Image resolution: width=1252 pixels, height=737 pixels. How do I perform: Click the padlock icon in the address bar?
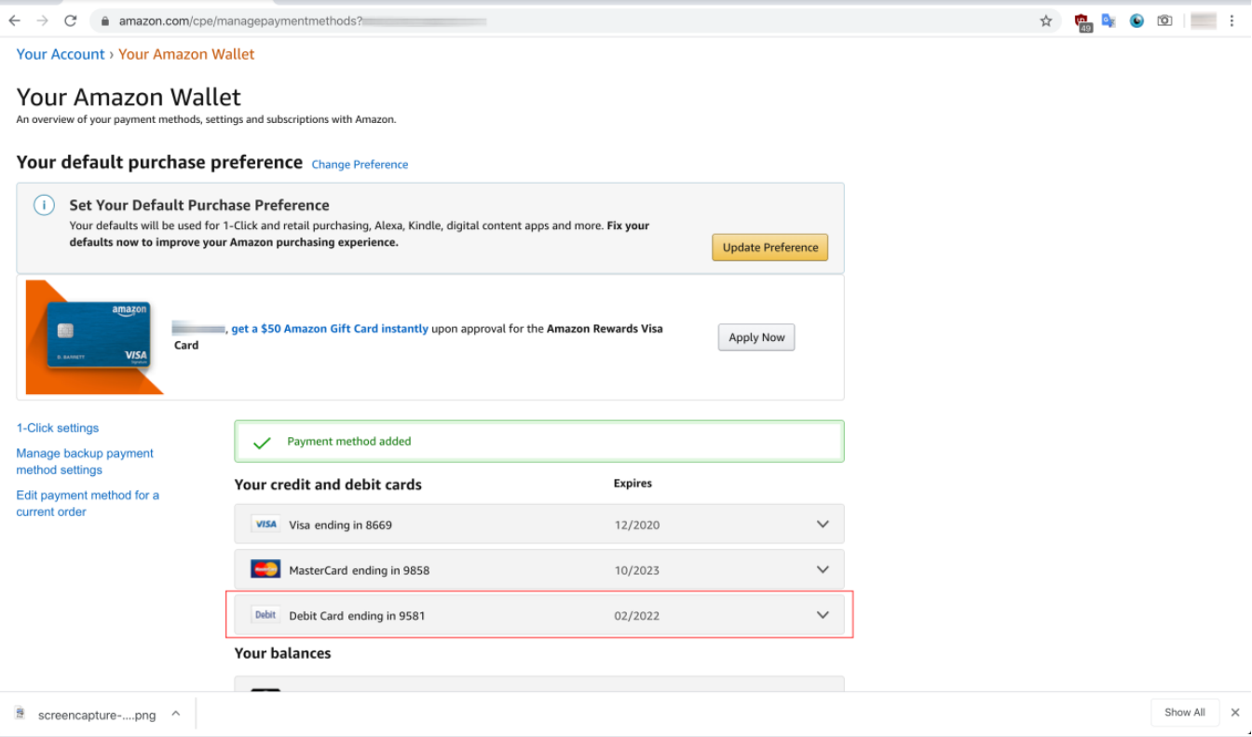104,21
